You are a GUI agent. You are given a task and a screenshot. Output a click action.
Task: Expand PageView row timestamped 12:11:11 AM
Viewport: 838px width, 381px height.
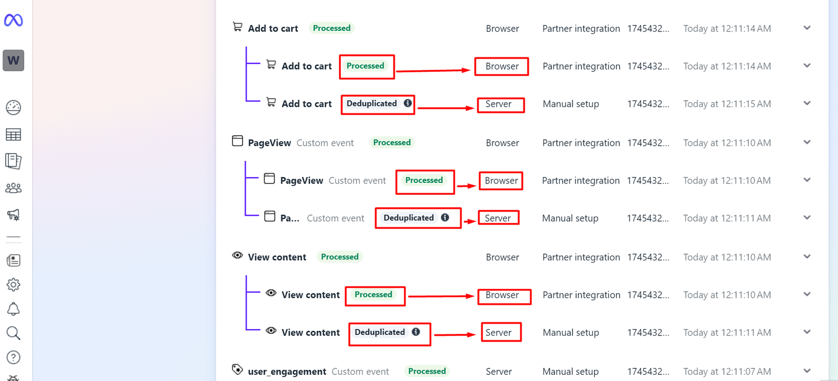(807, 218)
